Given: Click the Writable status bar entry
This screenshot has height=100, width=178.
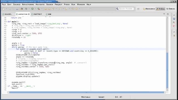Looking at the screenshot, I should point(86,97).
